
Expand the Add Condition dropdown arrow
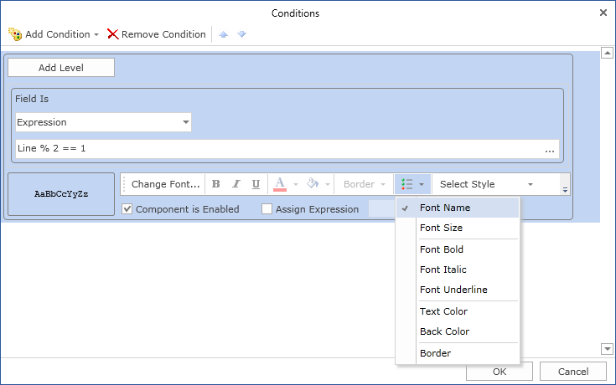[96, 35]
